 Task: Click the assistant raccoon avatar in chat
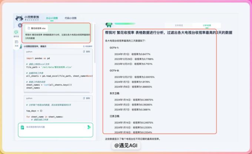coord(21,47)
